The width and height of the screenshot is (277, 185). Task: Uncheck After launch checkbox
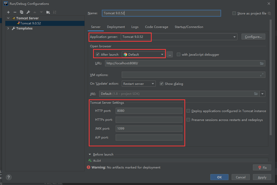click(97, 55)
